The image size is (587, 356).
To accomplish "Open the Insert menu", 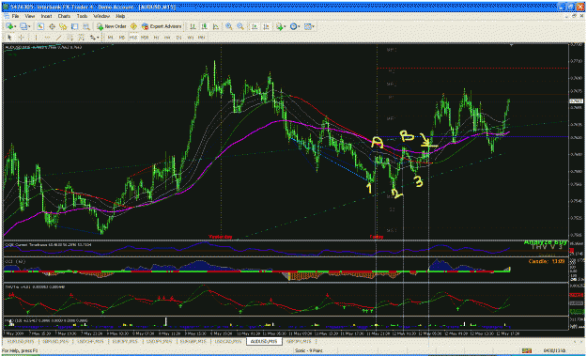I will coord(46,17).
